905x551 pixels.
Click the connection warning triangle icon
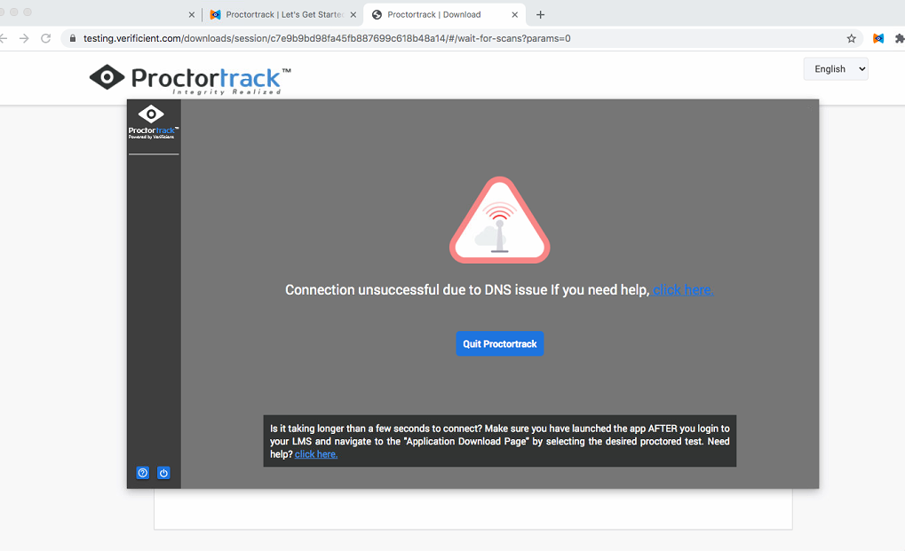(x=499, y=221)
